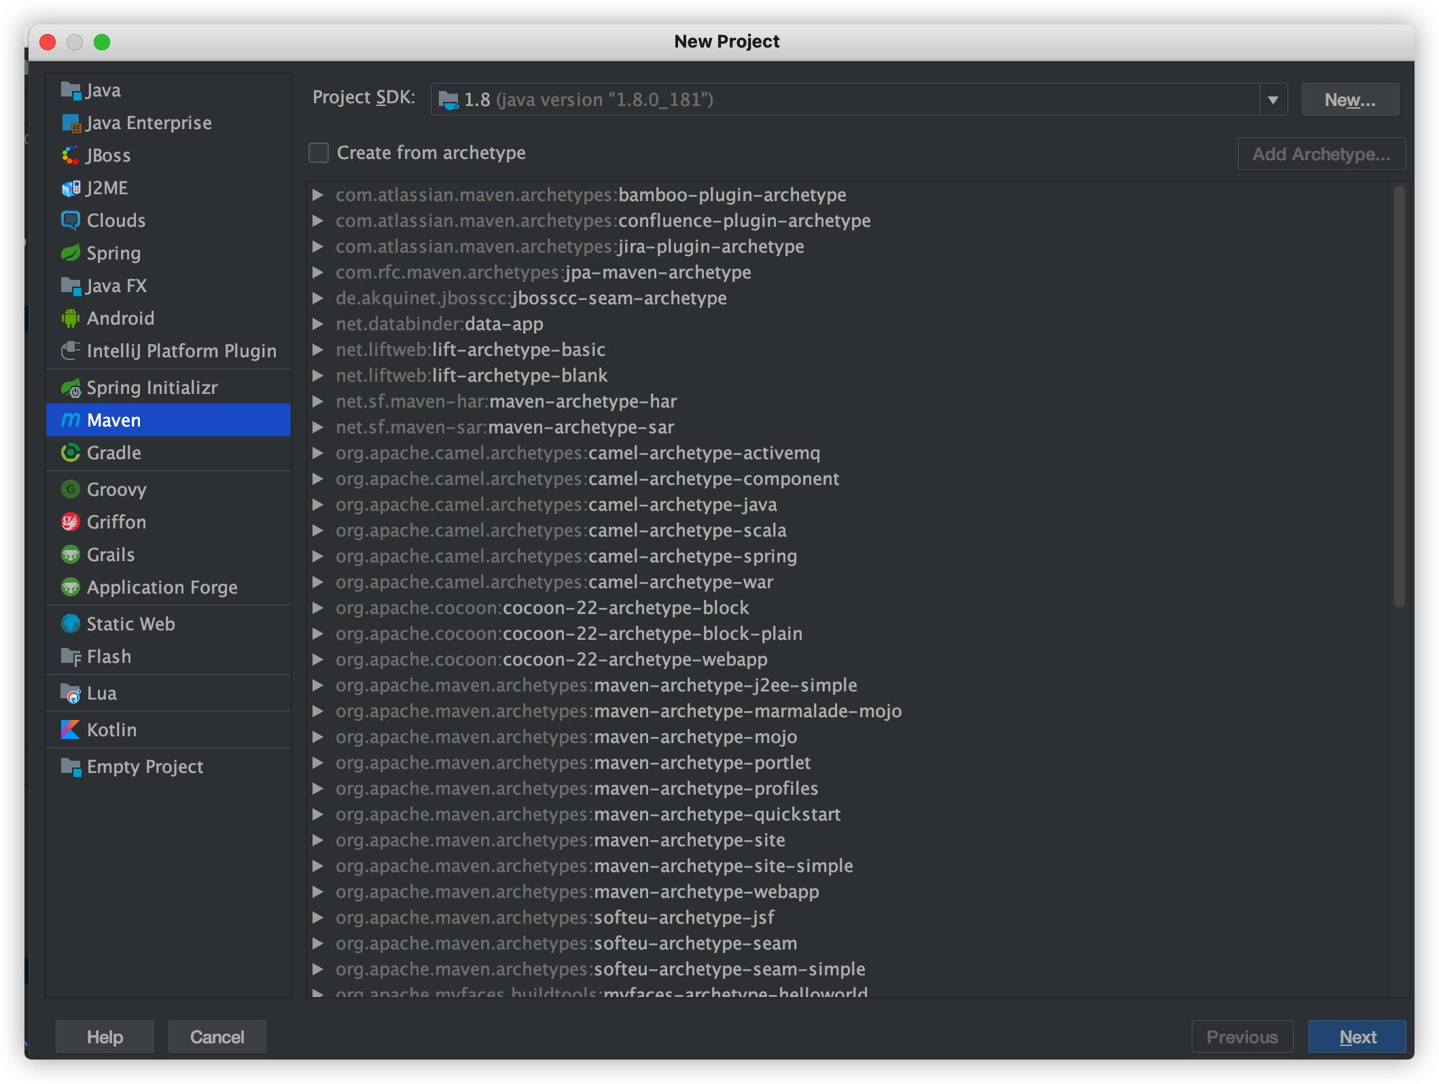Click the Maven 'm' icon
Screen dimensions: 1439x1084
pos(71,420)
